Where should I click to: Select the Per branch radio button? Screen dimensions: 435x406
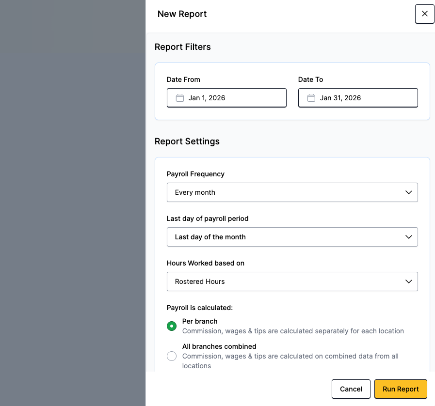coord(172,326)
